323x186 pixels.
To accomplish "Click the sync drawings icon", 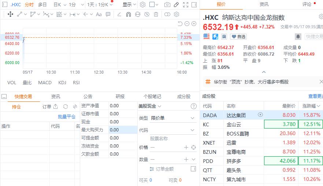I will [x=138, y=14].
